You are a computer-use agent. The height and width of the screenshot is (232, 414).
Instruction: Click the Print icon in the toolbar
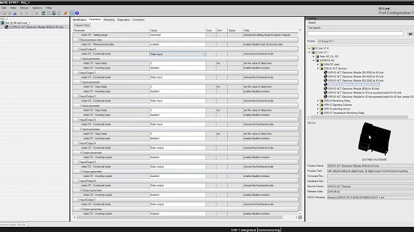[x=15, y=13]
